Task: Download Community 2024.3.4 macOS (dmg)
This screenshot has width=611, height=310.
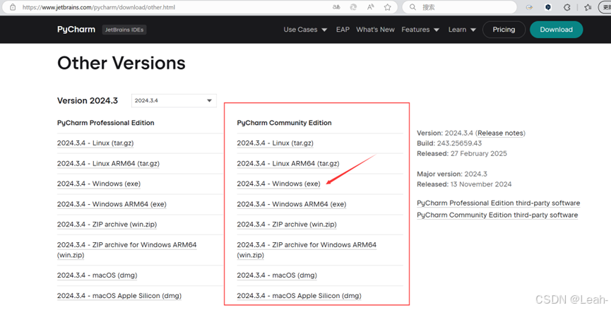Action: point(277,275)
